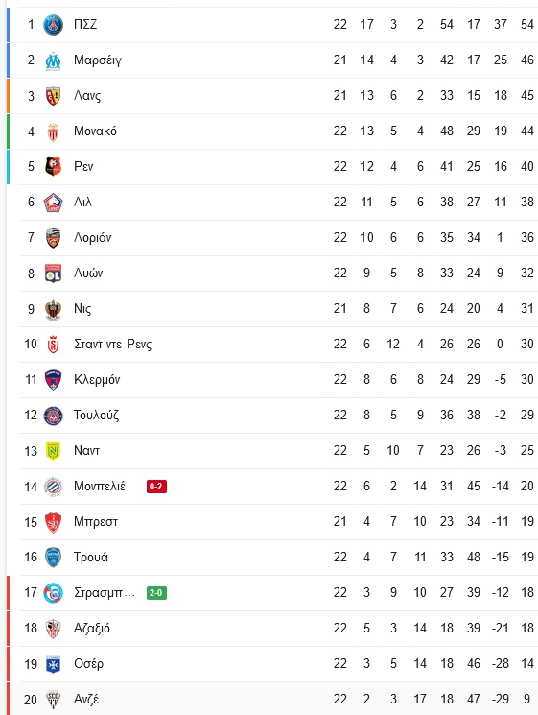This screenshot has height=715, width=538.
Task: Open the Λανς club badge
Action: 53,96
